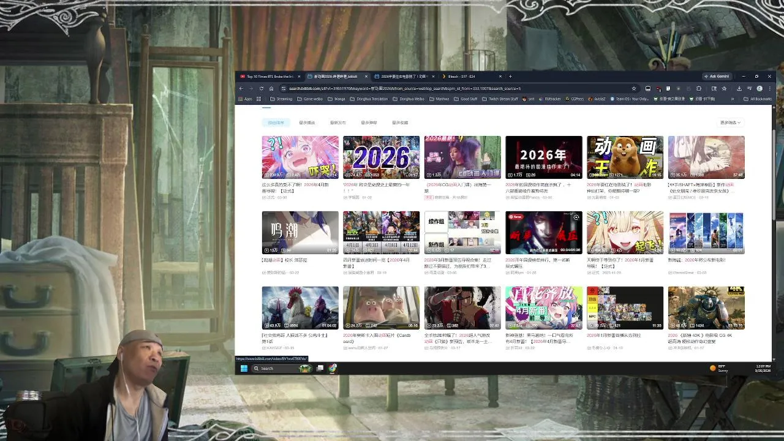Open the Donghua Translation bookmark folder
784x441 pixels.
tap(369, 99)
